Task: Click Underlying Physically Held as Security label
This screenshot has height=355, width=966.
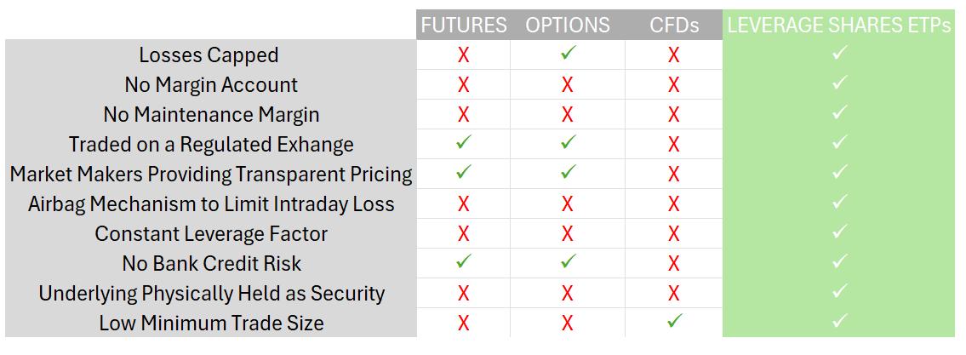Action: (x=211, y=294)
